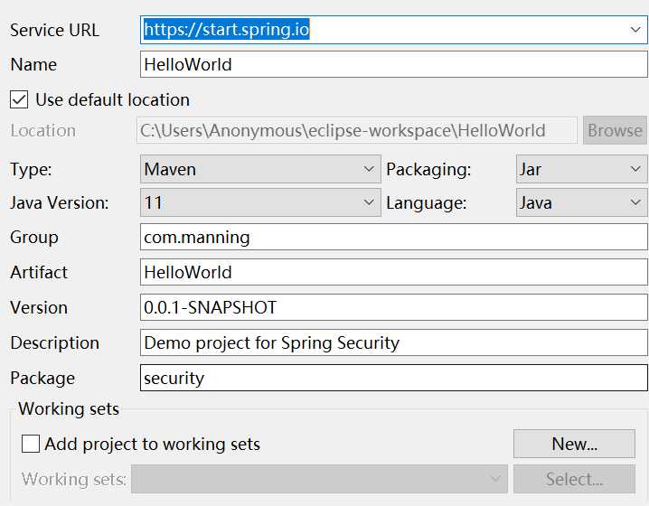Click the Version field with 0.0.1-SNAPSHOT
The image size is (649, 506).
click(x=393, y=307)
